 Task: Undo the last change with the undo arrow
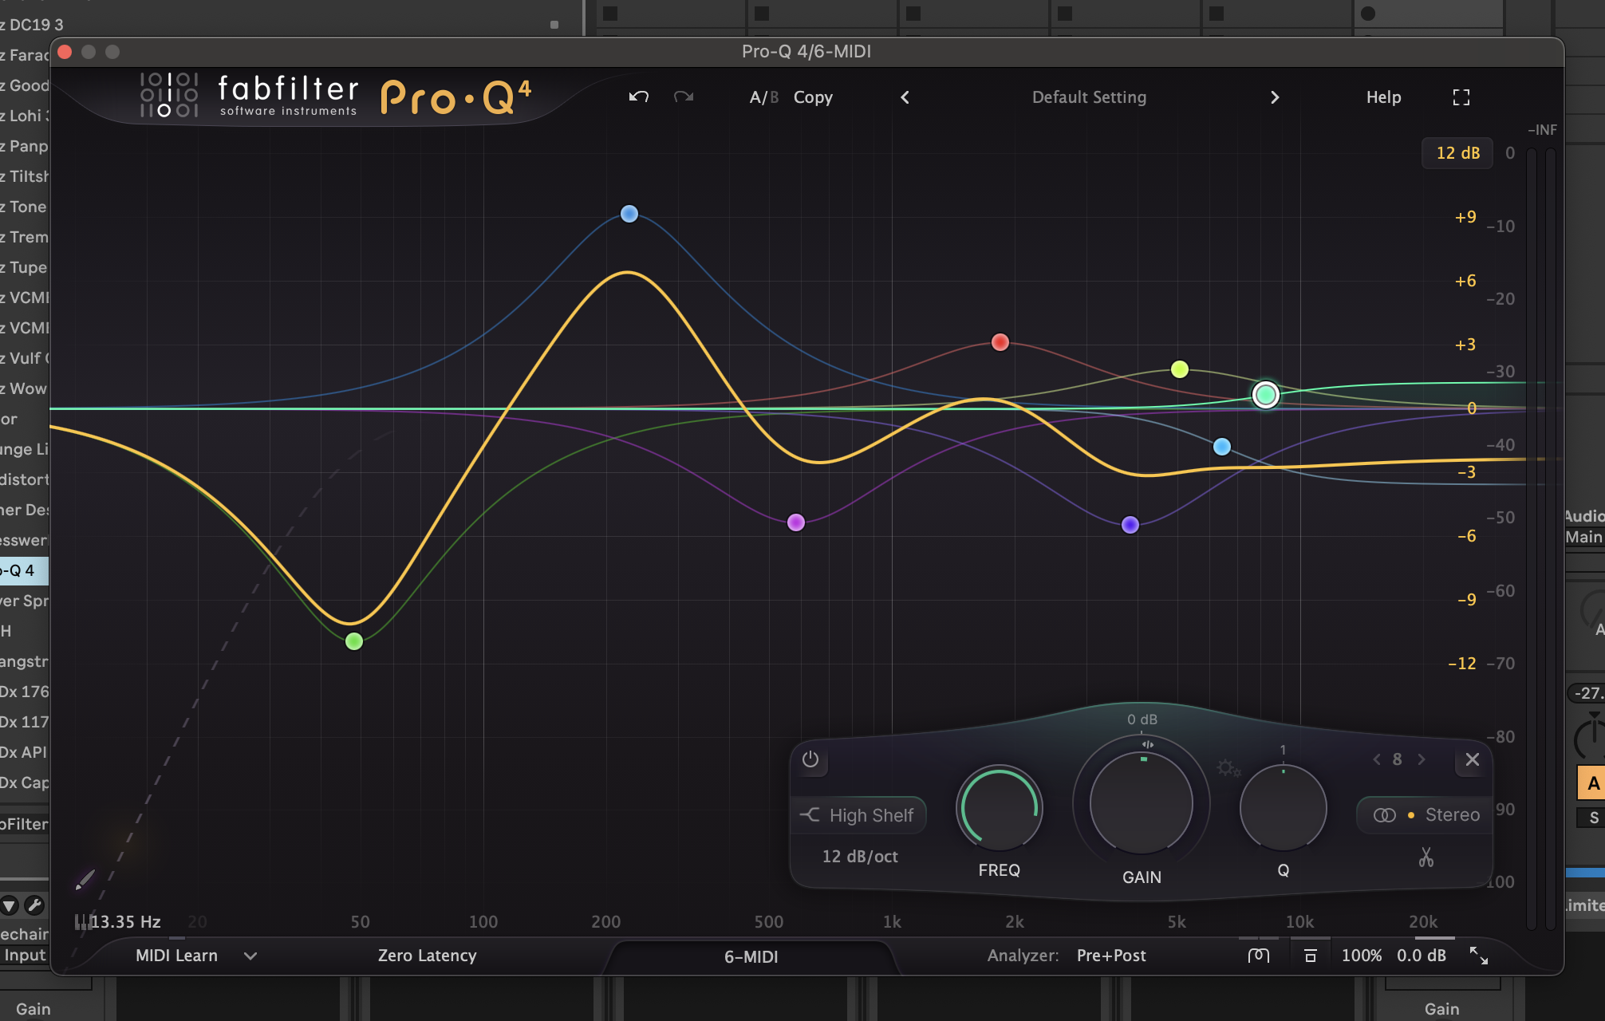tap(637, 97)
